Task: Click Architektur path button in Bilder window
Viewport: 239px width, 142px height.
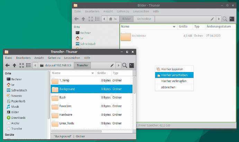Action: coord(144,19)
